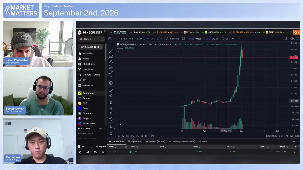Focus the Search field
The width and height of the screenshot is (303, 170).
91,39
